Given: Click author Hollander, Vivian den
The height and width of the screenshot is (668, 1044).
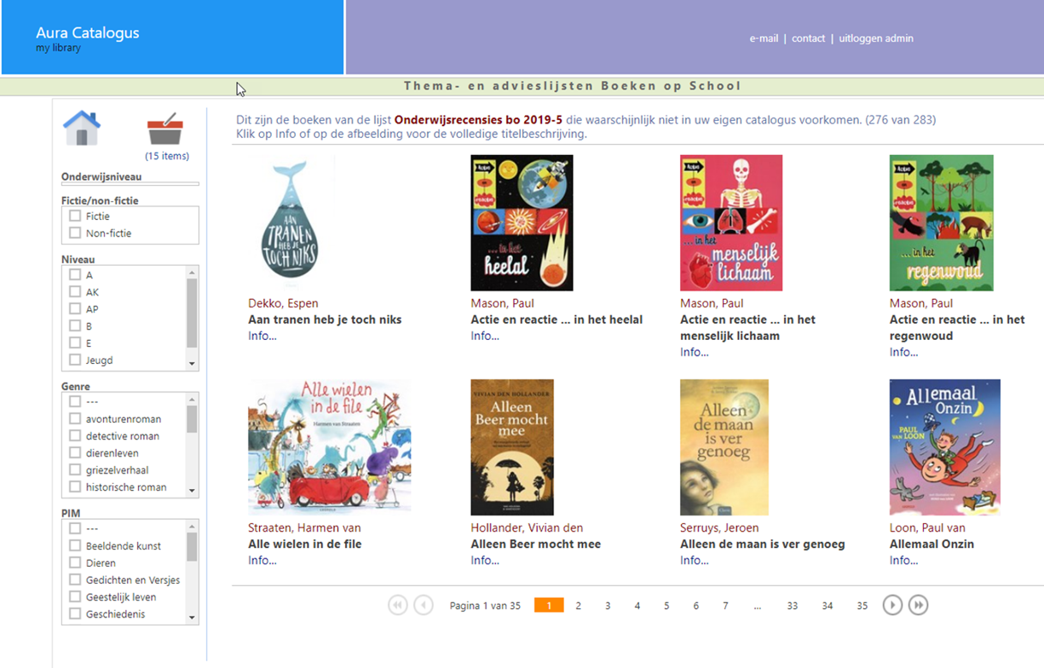Looking at the screenshot, I should pyautogui.click(x=527, y=527).
